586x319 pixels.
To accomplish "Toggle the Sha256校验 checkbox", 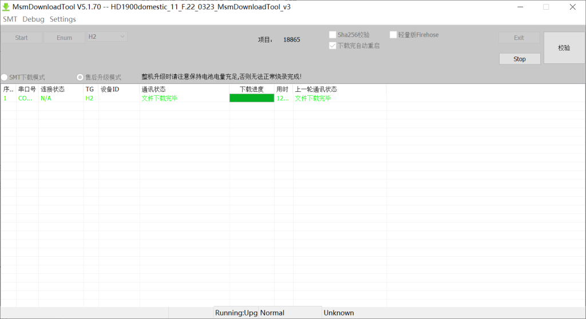I will (x=332, y=35).
